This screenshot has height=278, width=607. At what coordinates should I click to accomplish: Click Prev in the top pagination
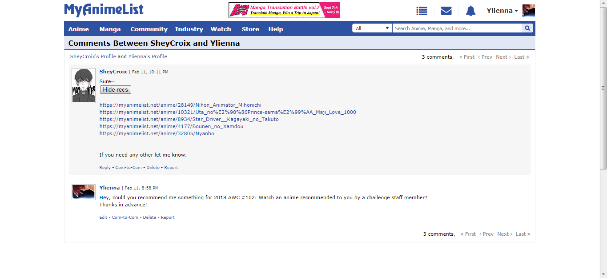pyautogui.click(x=485, y=57)
